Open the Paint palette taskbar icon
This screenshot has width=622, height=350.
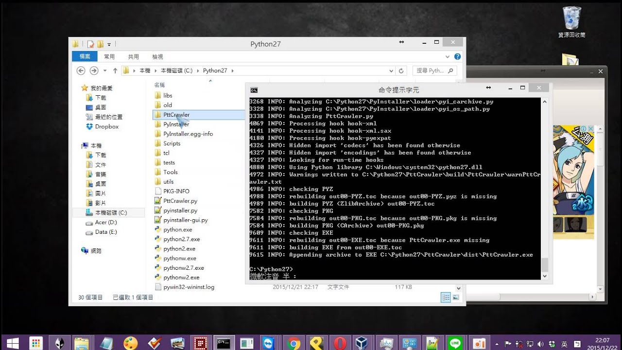(130, 343)
